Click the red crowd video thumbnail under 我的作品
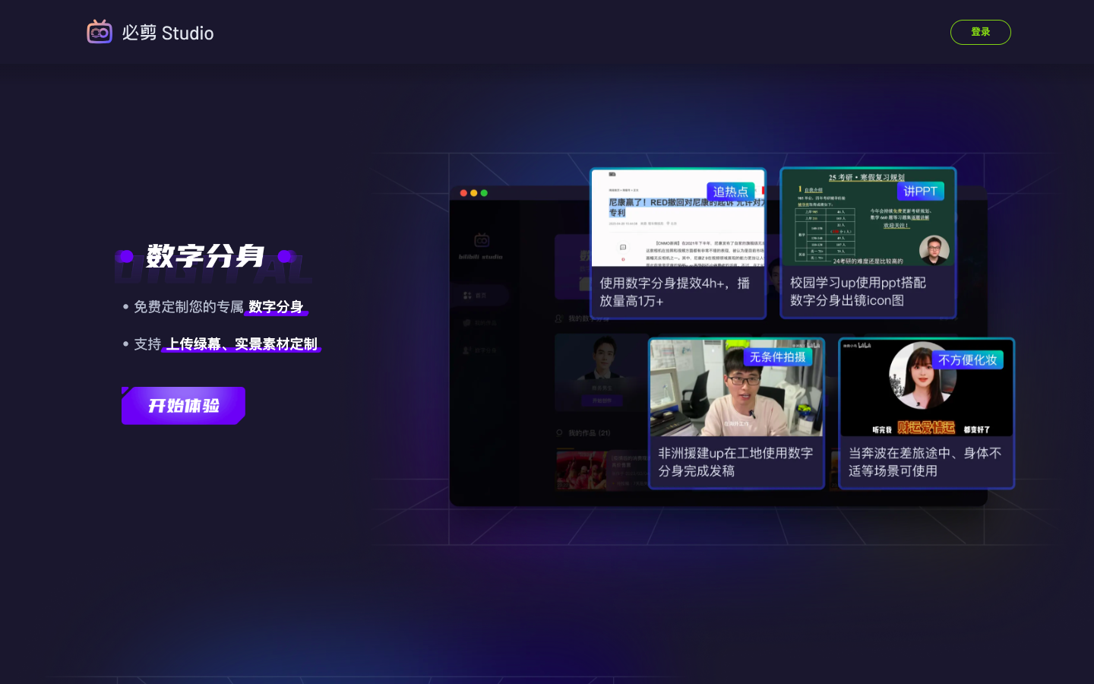 click(582, 469)
